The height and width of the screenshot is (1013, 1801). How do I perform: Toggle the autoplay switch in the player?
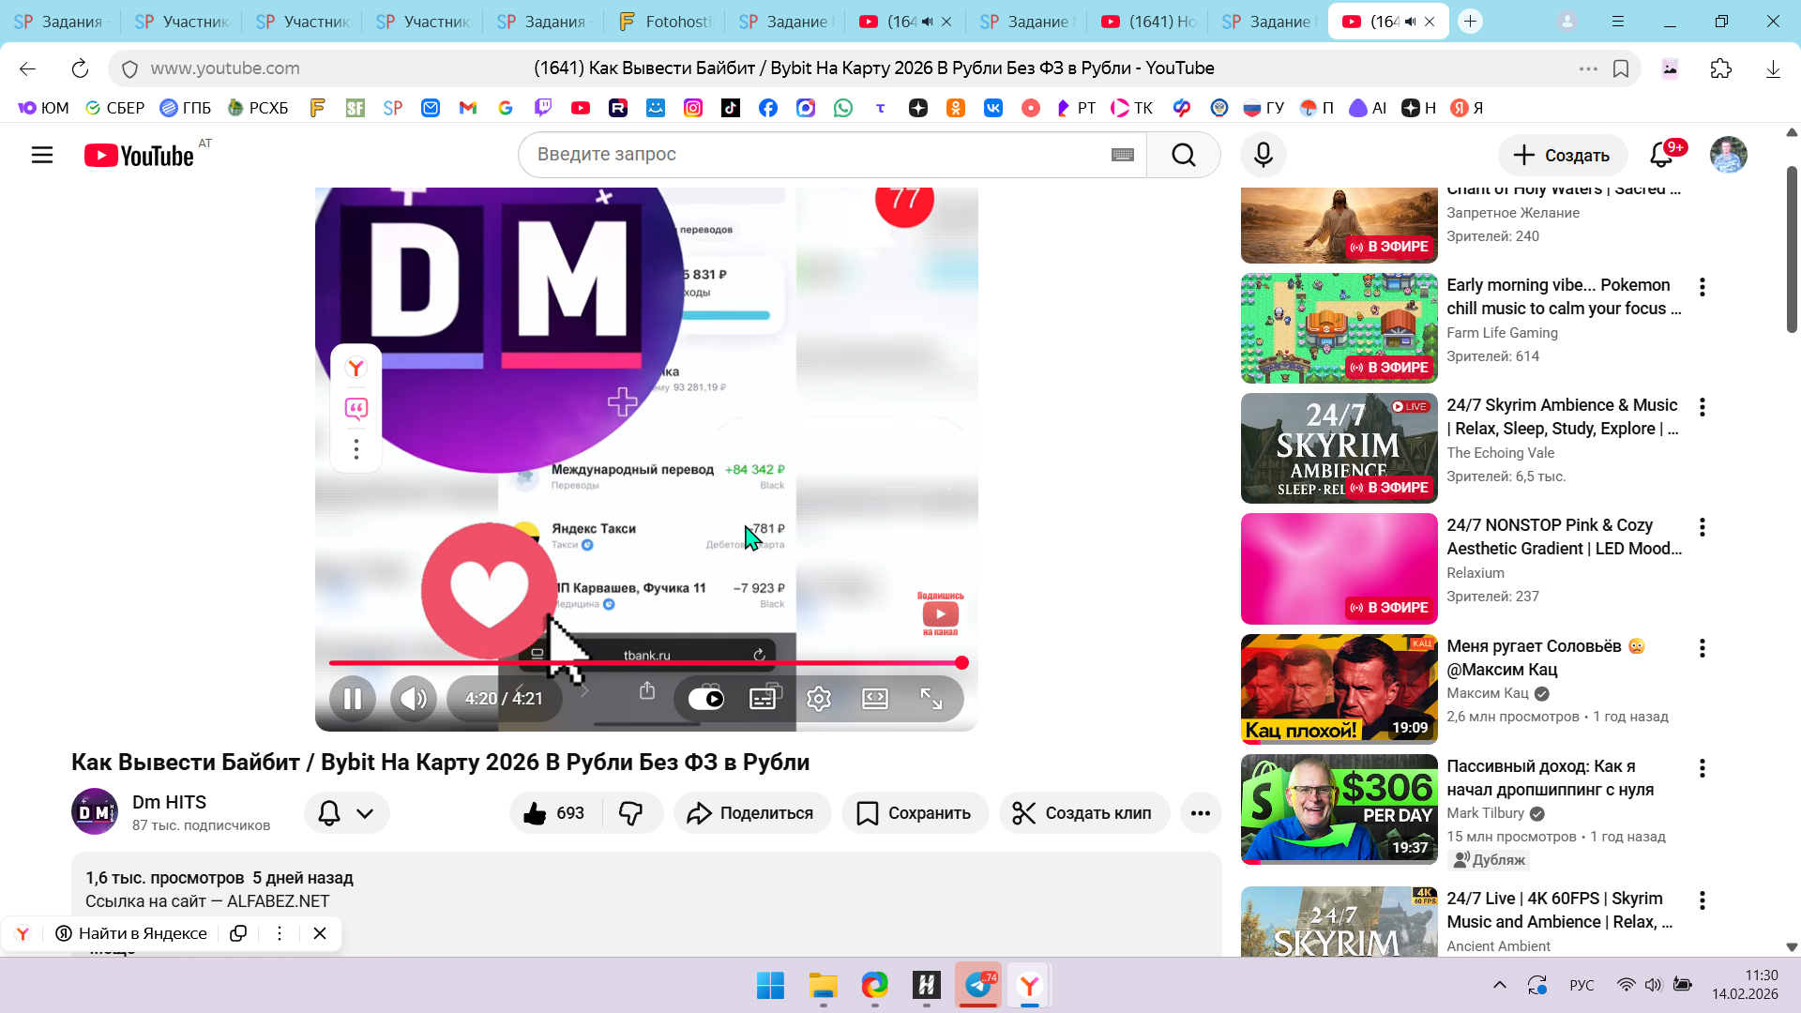[x=706, y=699]
